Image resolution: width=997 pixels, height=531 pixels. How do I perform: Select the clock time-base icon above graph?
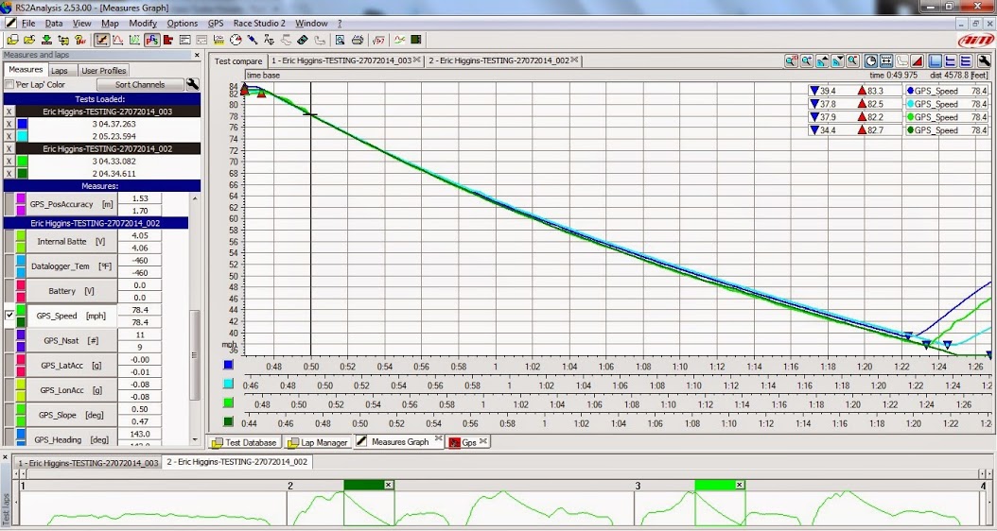click(871, 60)
